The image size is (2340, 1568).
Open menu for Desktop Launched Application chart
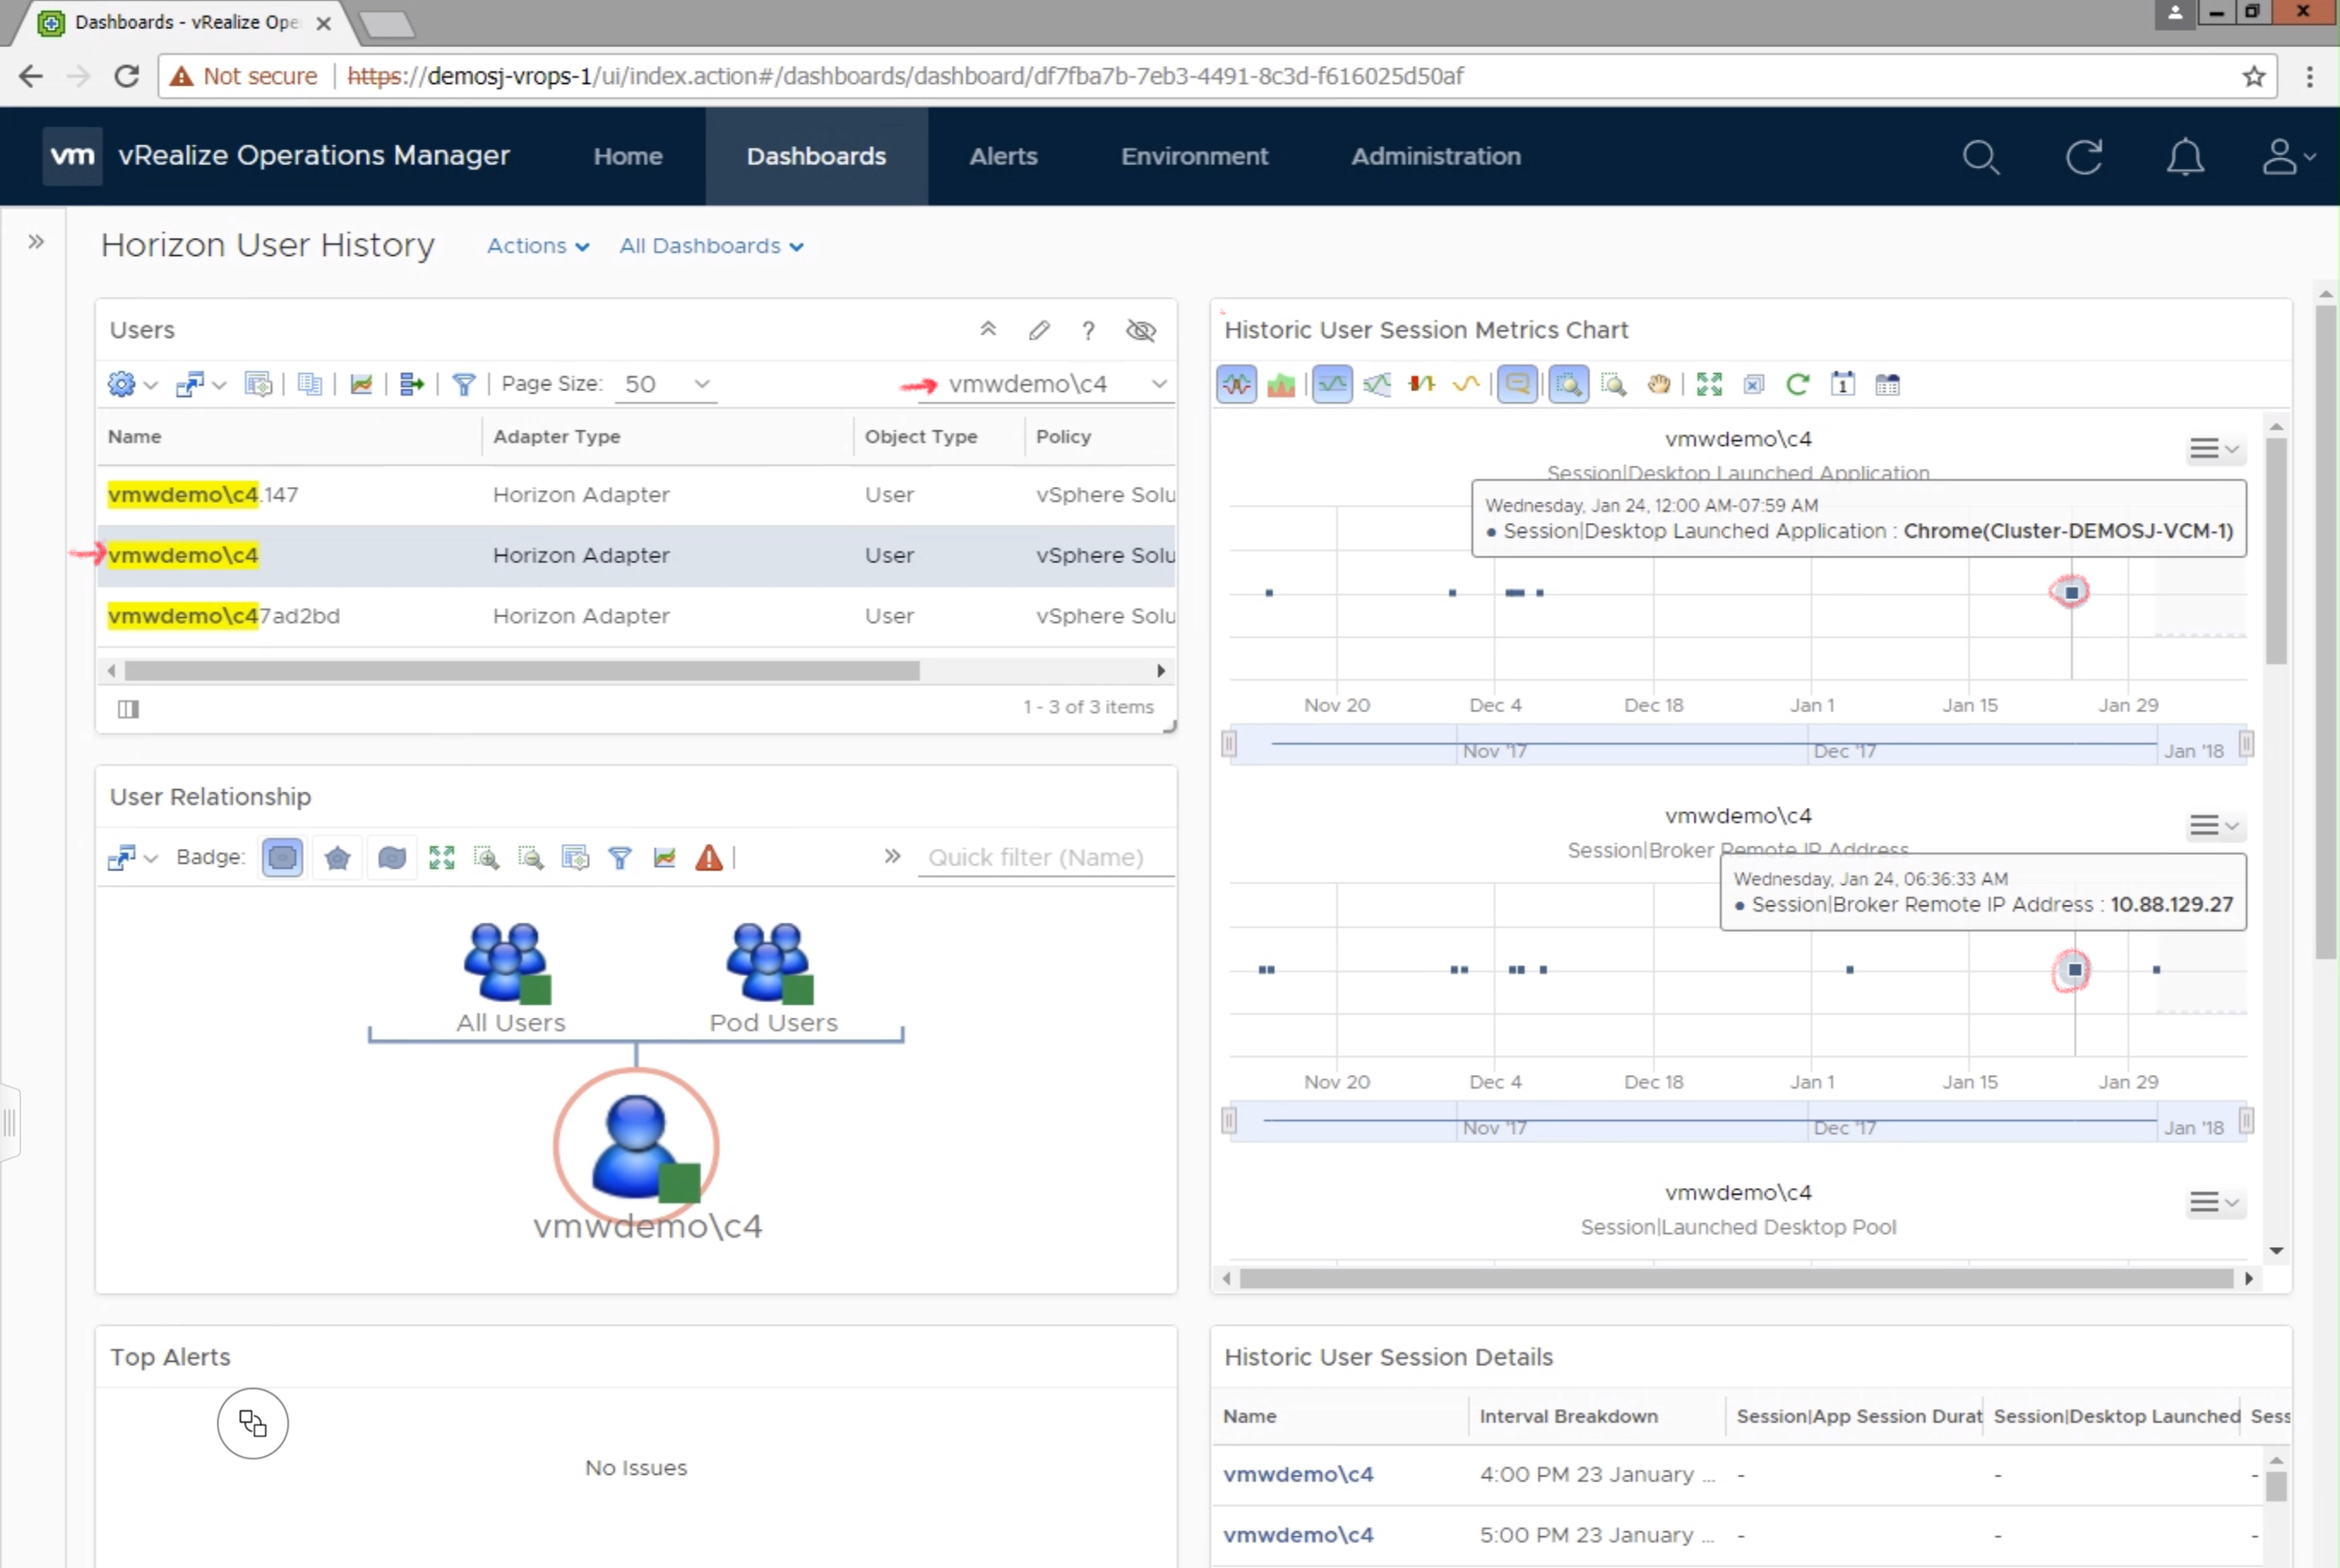(x=2214, y=449)
